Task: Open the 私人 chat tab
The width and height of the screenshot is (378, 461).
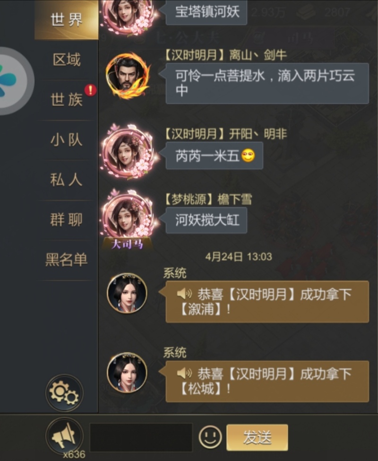Action: 66,180
